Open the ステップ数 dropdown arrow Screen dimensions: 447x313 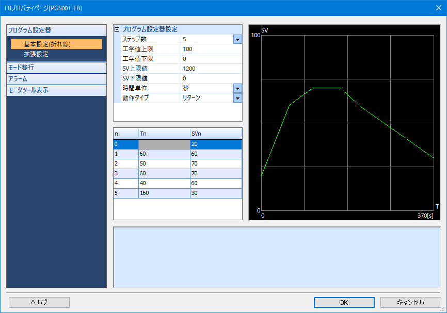coord(237,39)
